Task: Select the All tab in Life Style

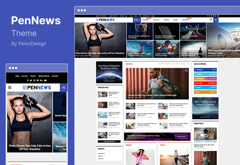Action: [158, 64]
